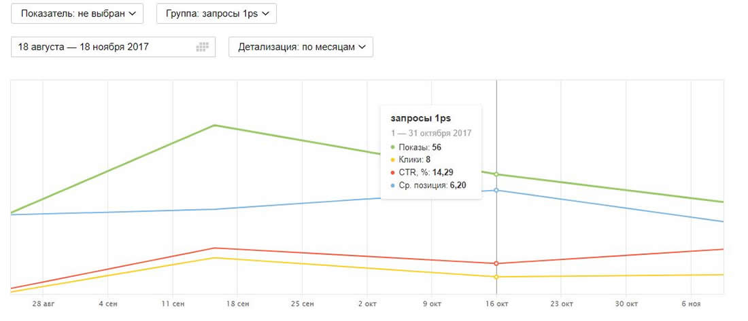Click the blue Ср. позиция dot in tooltip

pos(393,185)
